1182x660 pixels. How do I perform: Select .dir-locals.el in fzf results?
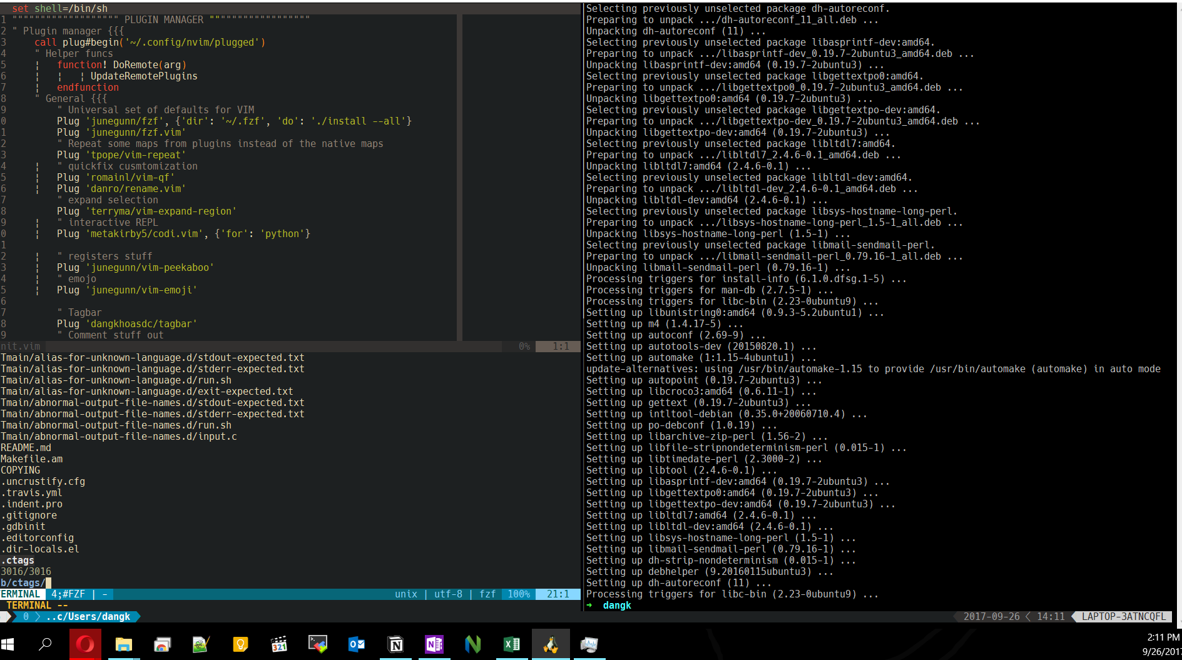40,549
